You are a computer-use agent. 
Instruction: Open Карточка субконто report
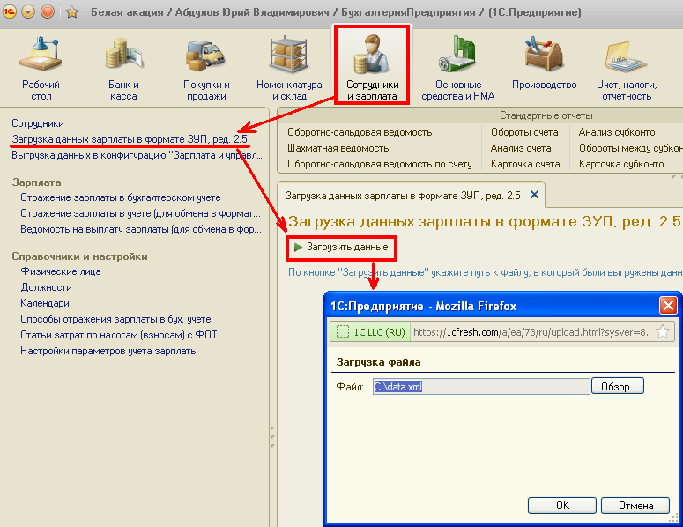[x=621, y=164]
